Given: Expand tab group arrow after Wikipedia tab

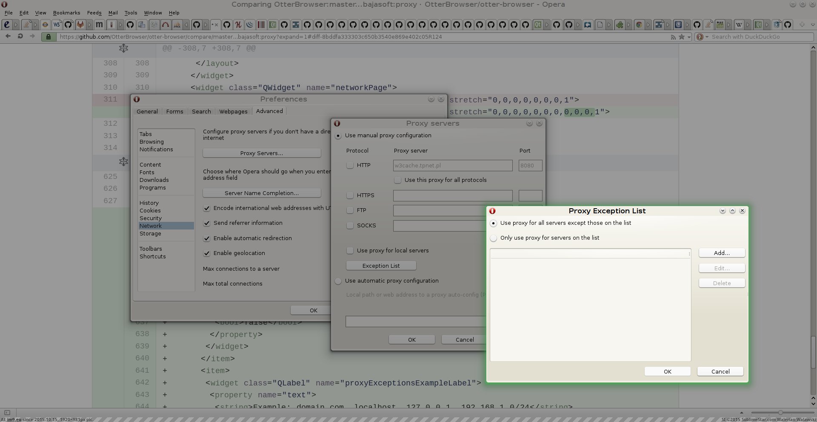Looking at the screenshot, I should click(x=748, y=25).
